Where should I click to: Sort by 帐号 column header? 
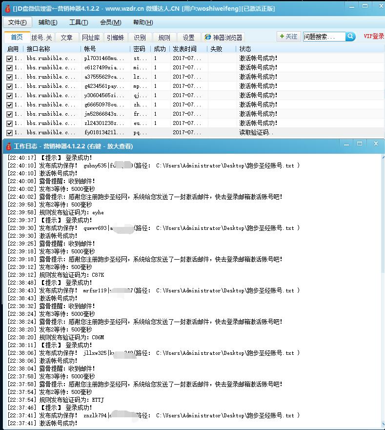click(x=105, y=49)
